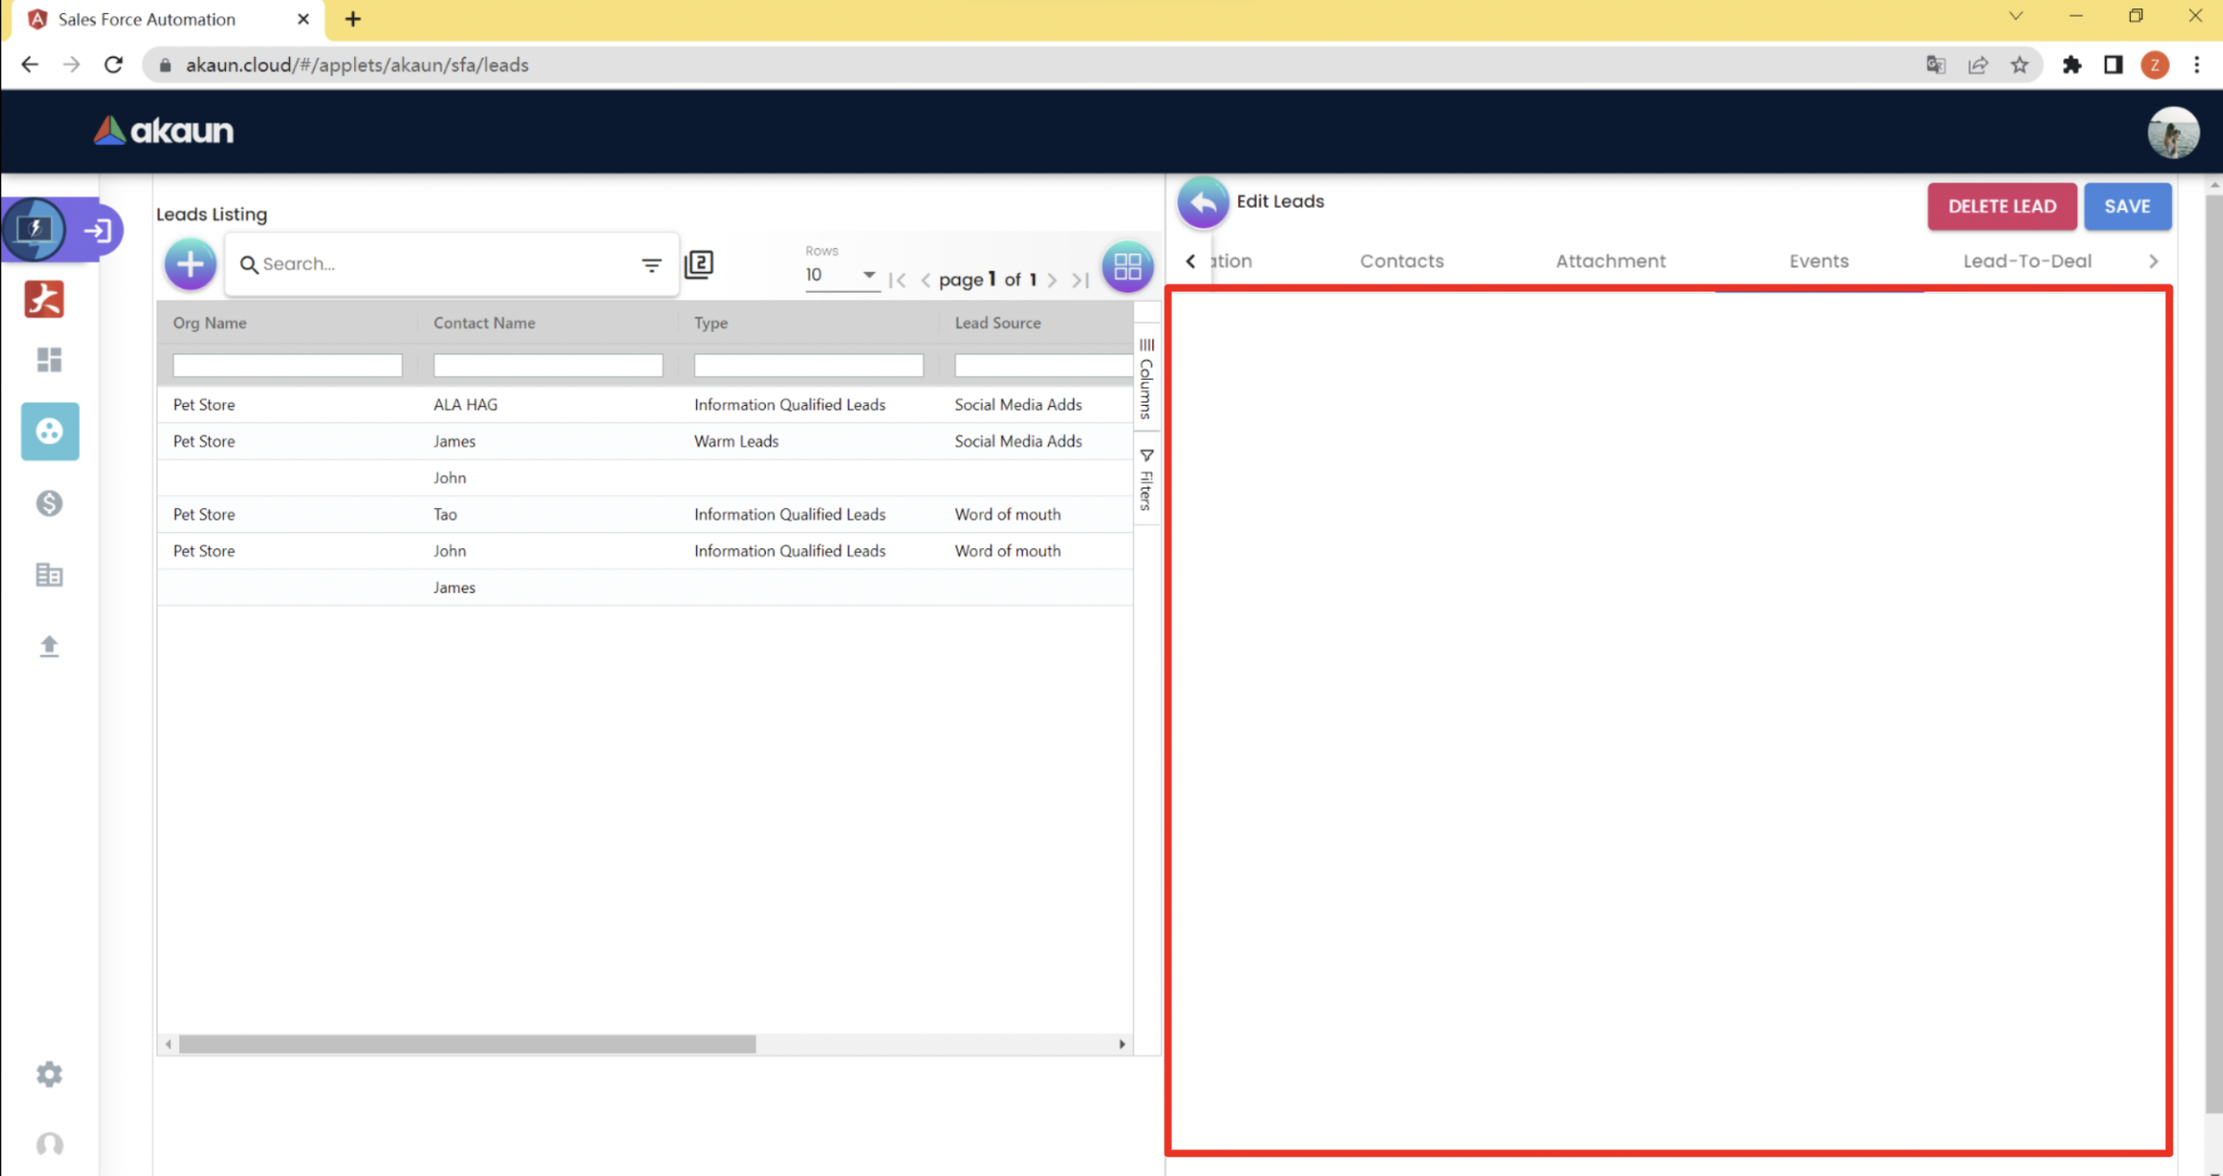This screenshot has height=1176, width=2223.
Task: Open the search filter options icon
Action: click(x=651, y=265)
